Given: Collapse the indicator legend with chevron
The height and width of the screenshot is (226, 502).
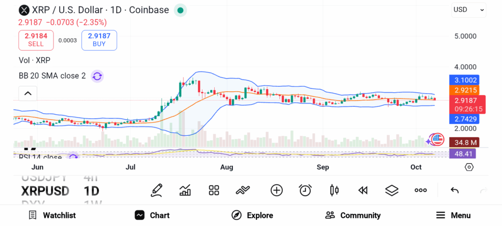Looking at the screenshot, I should tap(28, 93).
